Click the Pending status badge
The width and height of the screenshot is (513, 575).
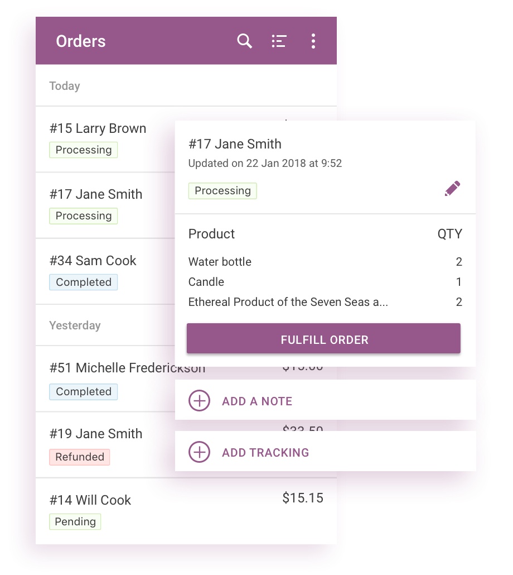coord(75,521)
